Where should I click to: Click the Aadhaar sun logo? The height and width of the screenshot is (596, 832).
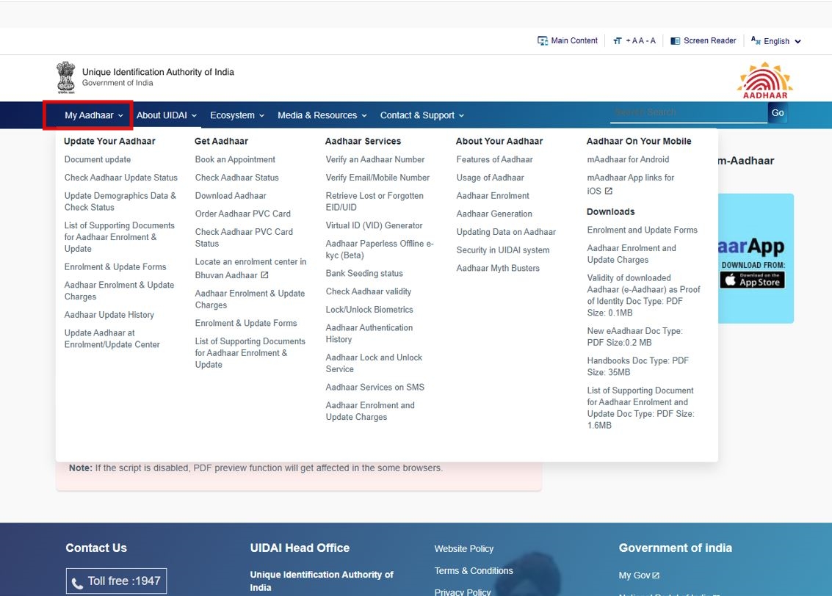[x=765, y=80]
